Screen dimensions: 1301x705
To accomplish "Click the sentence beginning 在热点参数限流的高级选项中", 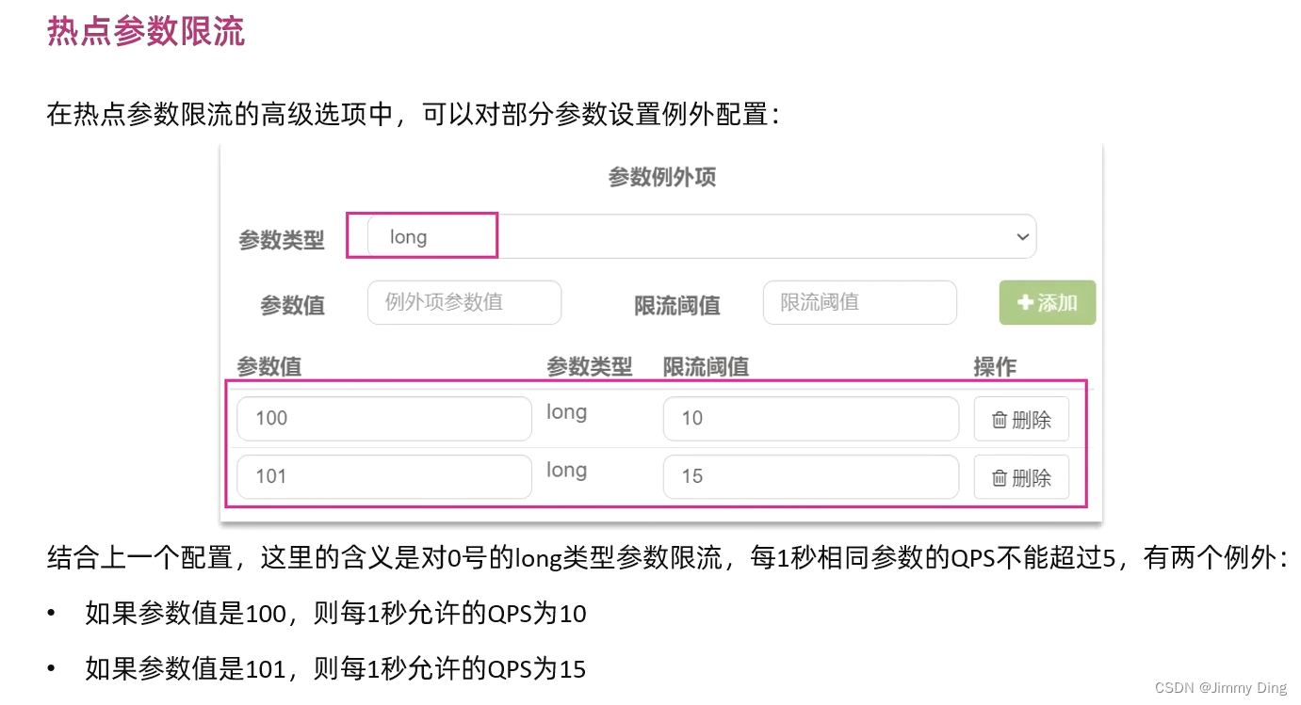I will (x=414, y=115).
